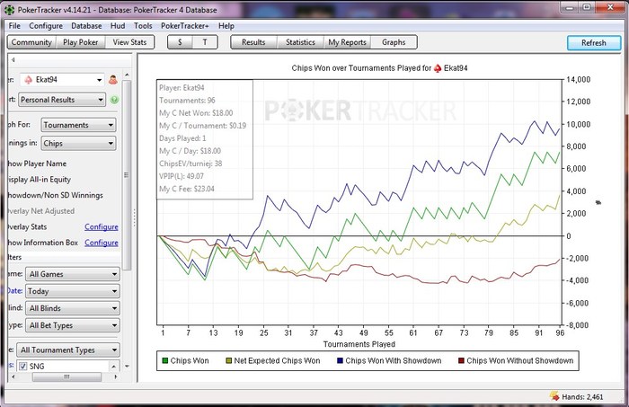Click the My C Fee: $23.04 line

pyautogui.click(x=187, y=189)
